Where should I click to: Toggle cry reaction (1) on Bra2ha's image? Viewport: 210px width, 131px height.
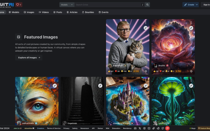172,71
